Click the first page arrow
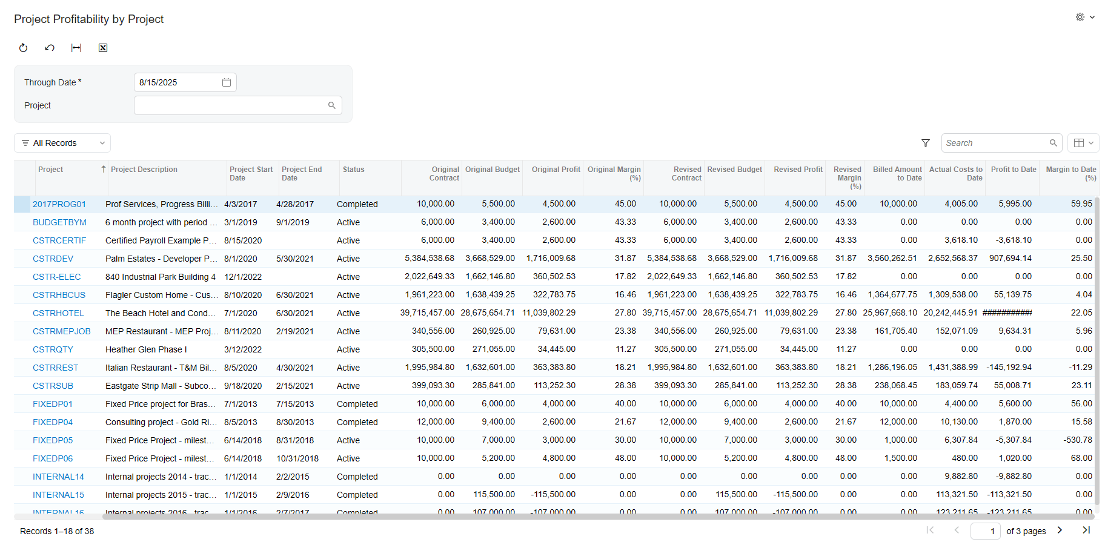Image resolution: width=1105 pixels, height=542 pixels. click(x=930, y=530)
